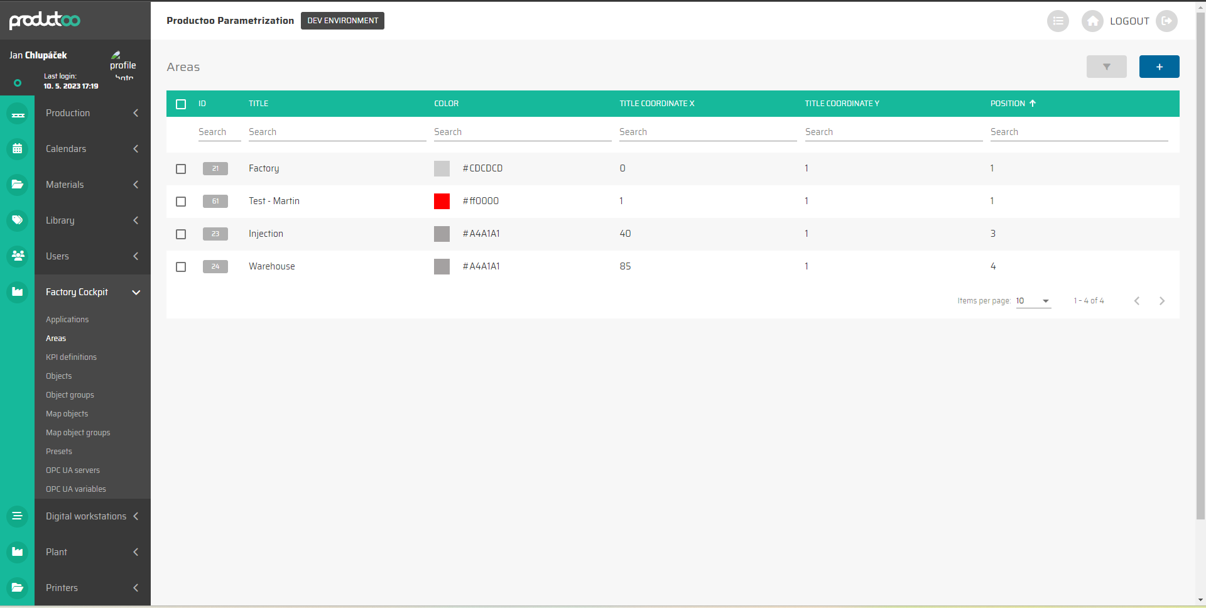
Task: Click the Library tag sidebar icon
Action: click(18, 220)
